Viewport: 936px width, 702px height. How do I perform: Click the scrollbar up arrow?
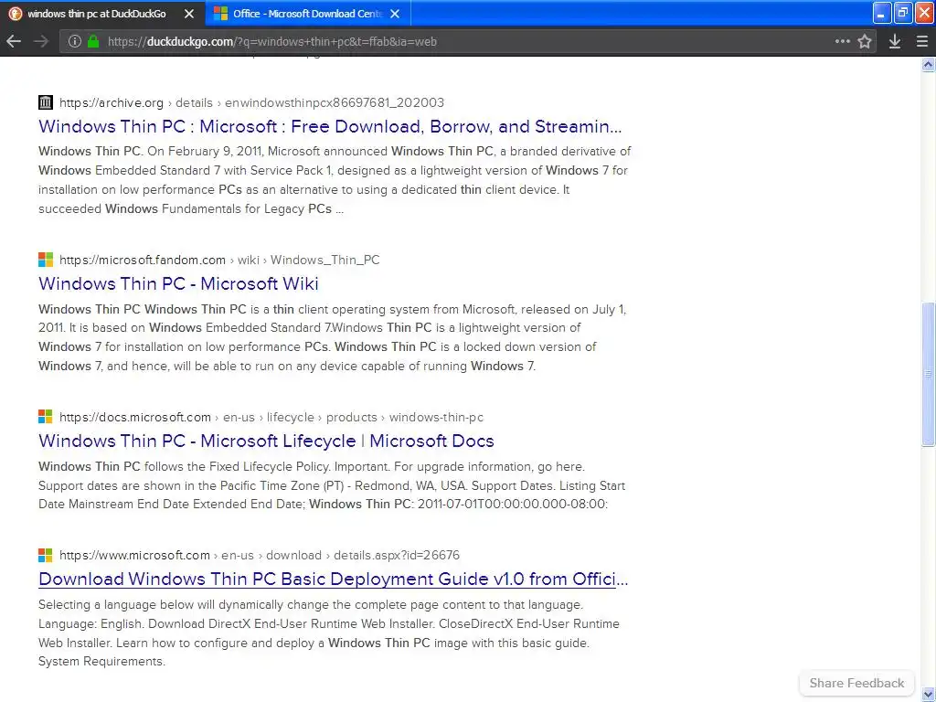pos(929,65)
